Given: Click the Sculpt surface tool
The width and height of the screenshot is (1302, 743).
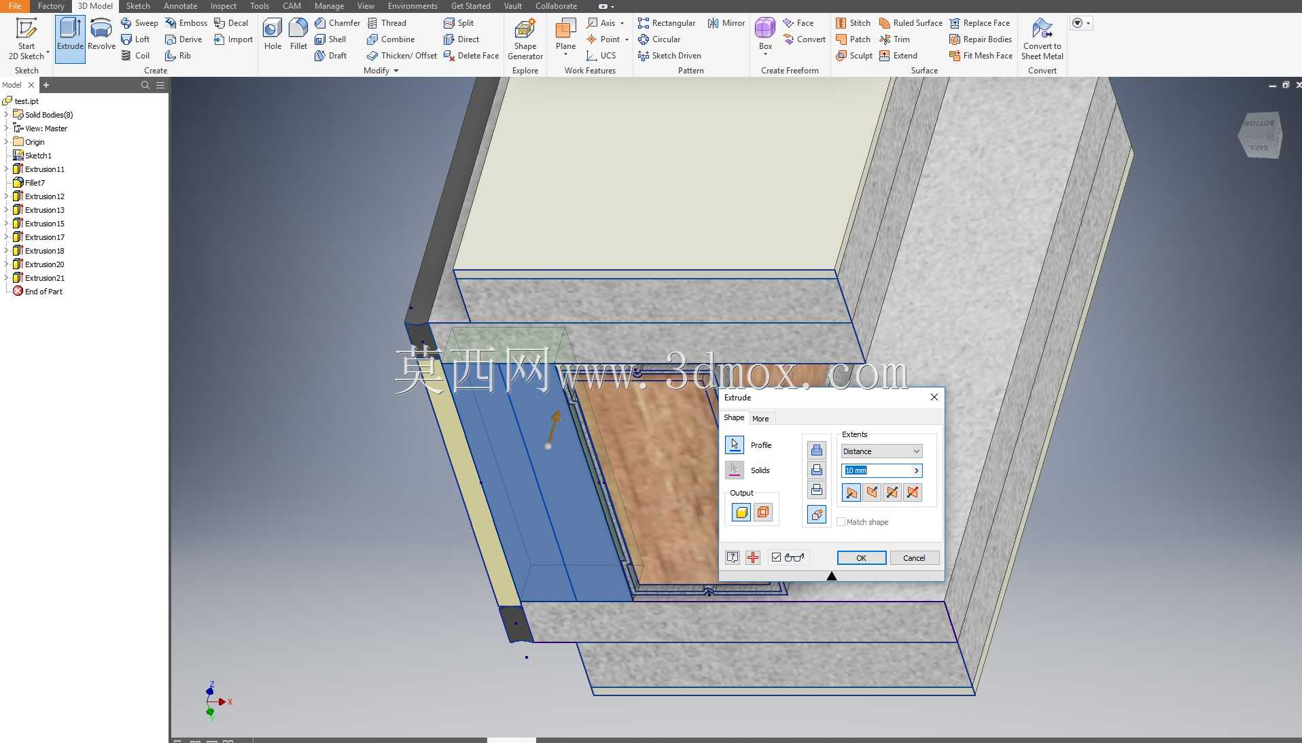Looking at the screenshot, I should tap(854, 56).
